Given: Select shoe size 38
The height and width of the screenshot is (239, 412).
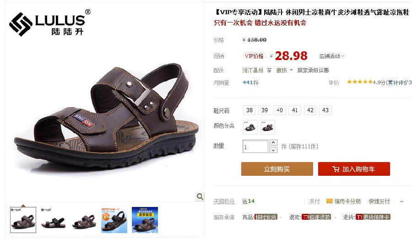Looking at the screenshot, I should click(x=249, y=110).
